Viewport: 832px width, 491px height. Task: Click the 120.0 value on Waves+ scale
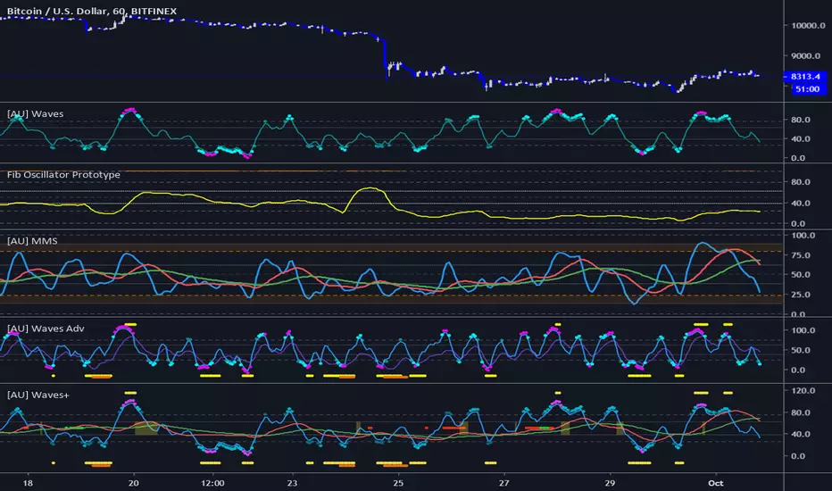click(x=803, y=391)
